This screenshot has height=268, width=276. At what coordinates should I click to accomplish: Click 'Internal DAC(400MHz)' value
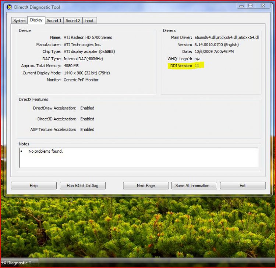click(x=83, y=59)
